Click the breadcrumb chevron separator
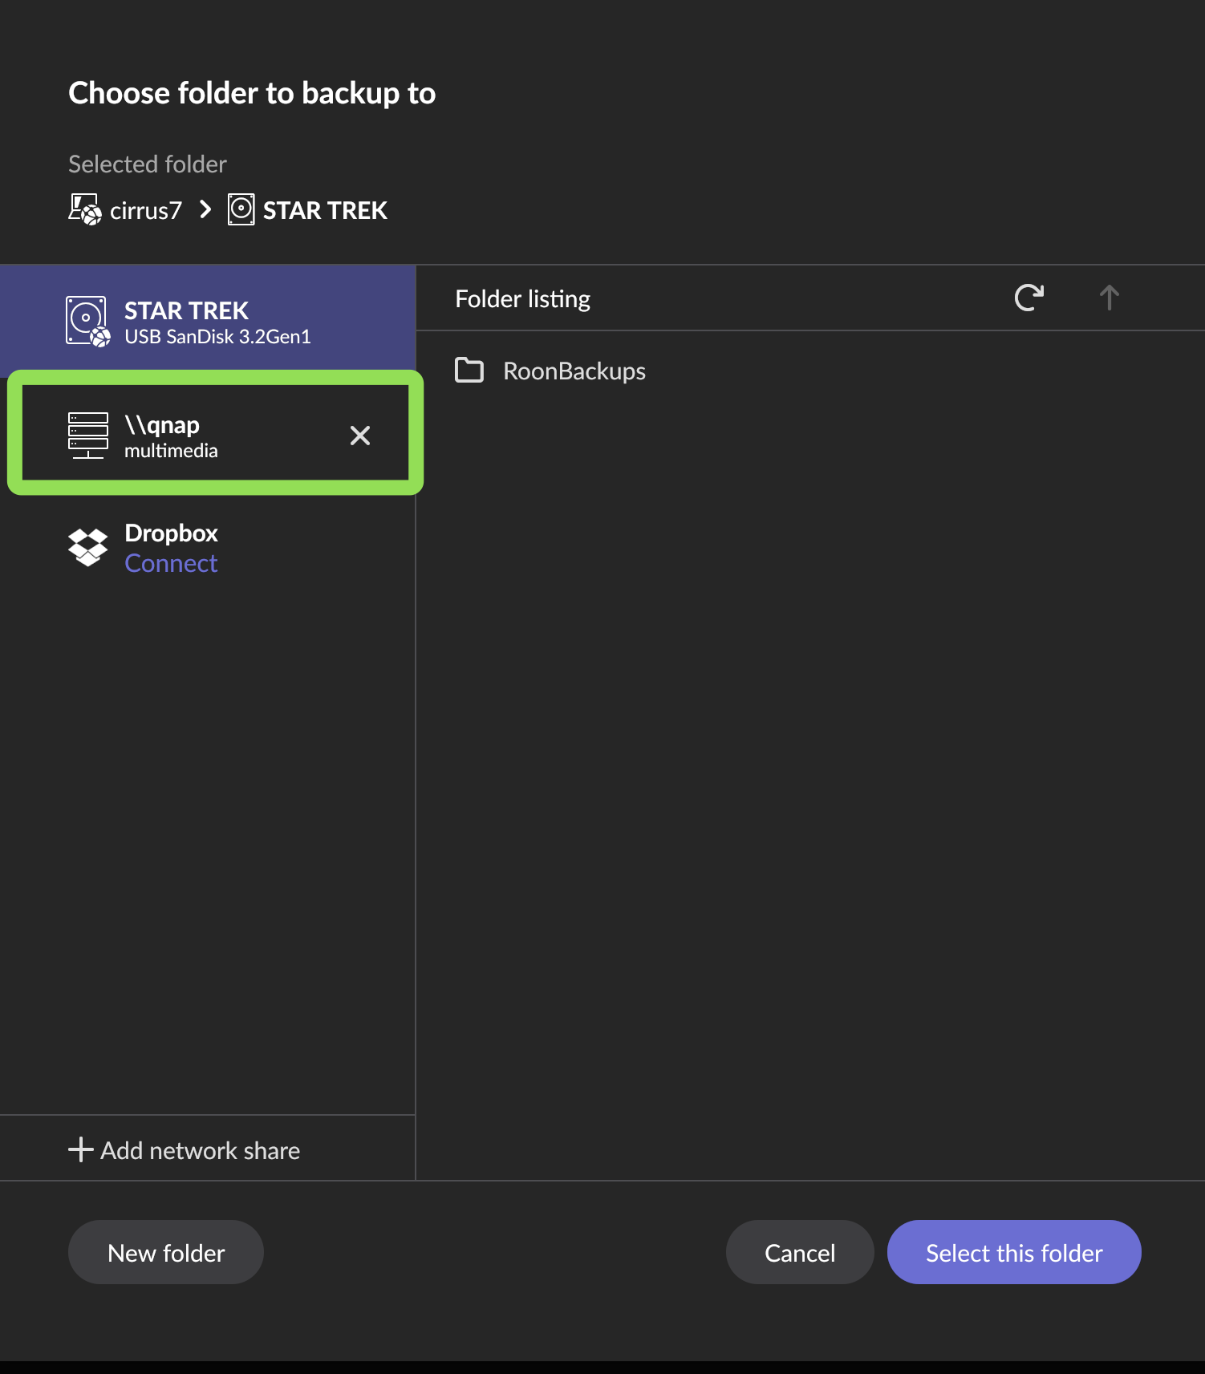Image resolution: width=1205 pixels, height=1374 pixels. [205, 210]
